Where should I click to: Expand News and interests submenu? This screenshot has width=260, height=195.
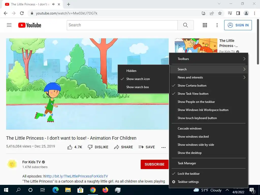click(208, 77)
